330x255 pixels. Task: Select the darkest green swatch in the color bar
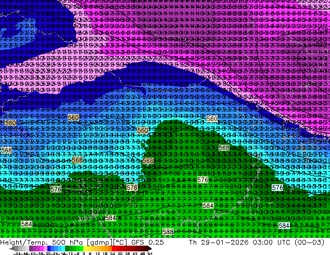[67, 249]
